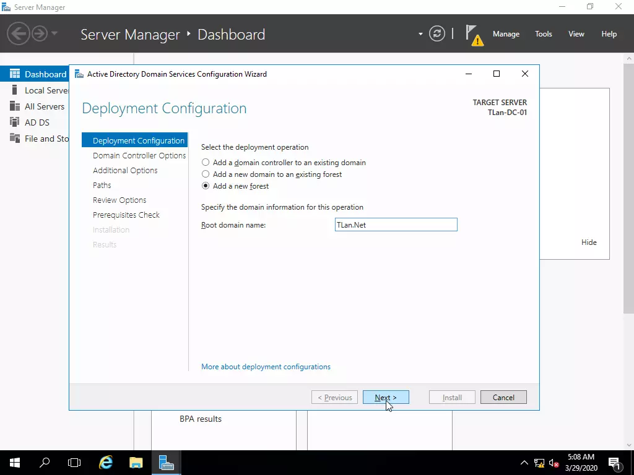
Task: Open Task View on the taskbar
Action: click(x=74, y=463)
